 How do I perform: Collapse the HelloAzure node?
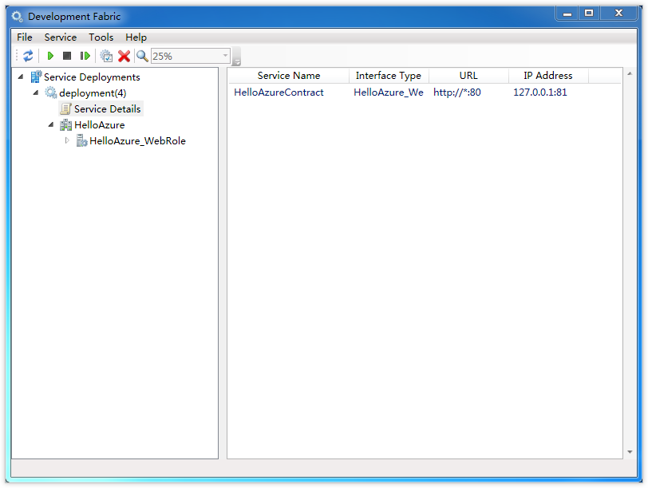coord(51,124)
